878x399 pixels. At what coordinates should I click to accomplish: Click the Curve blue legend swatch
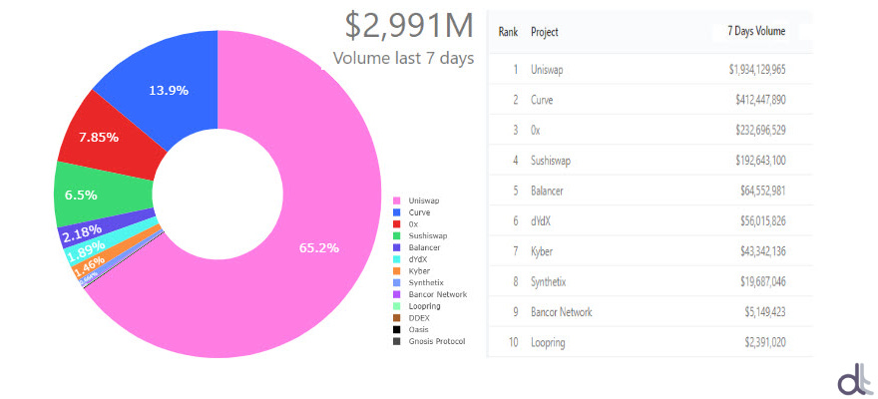pos(397,212)
